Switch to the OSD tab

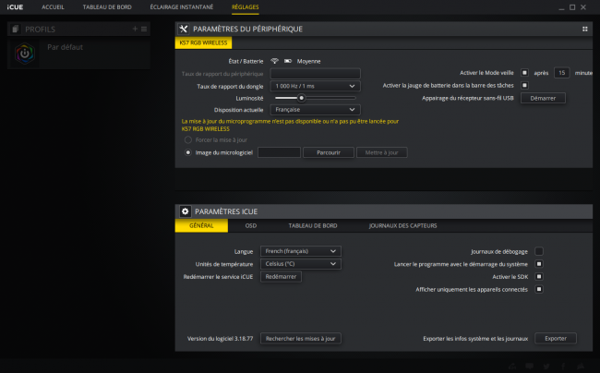click(x=251, y=225)
